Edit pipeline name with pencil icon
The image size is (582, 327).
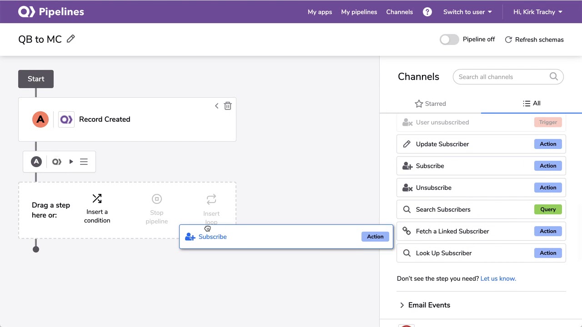click(x=70, y=39)
